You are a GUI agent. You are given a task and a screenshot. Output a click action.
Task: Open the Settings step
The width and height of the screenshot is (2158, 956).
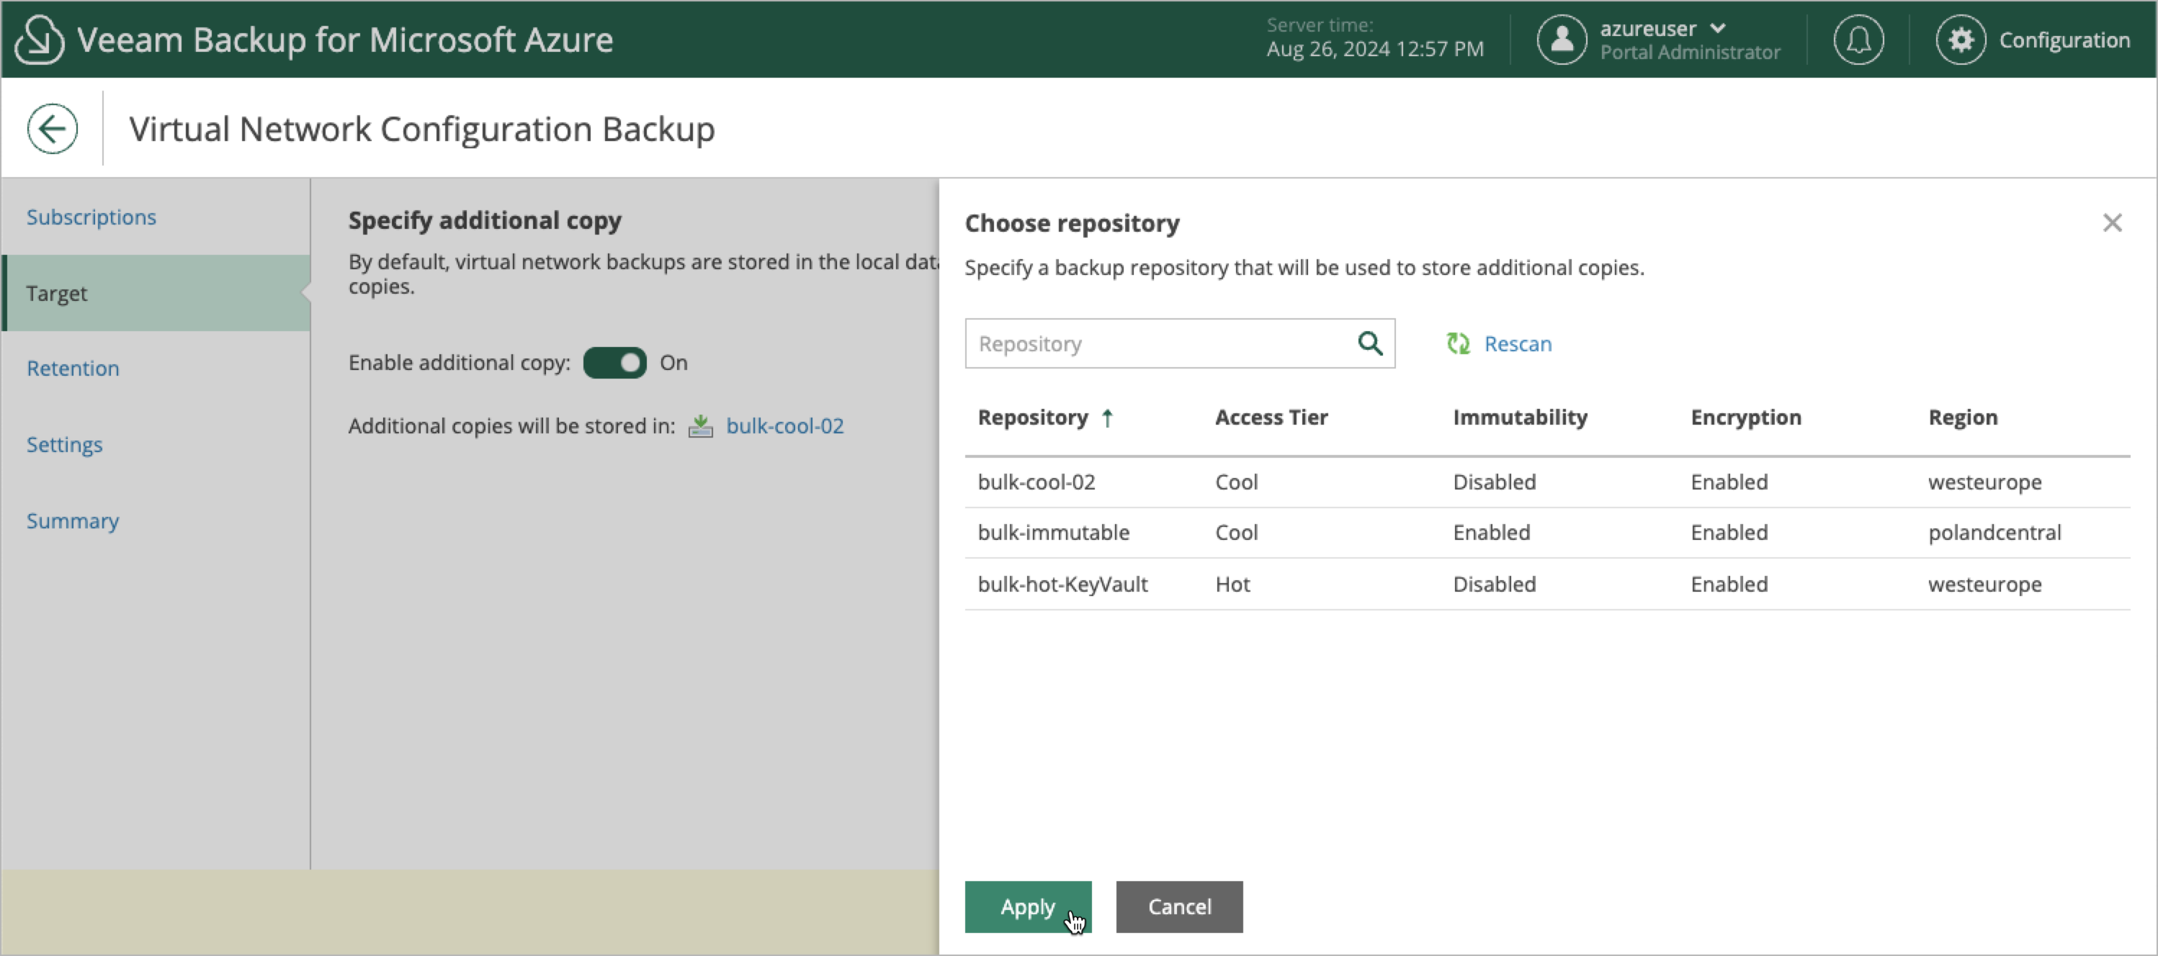(65, 444)
